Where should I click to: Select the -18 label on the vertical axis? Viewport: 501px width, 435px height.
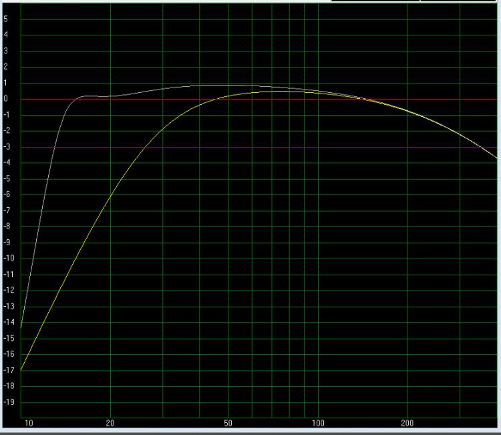[9, 386]
